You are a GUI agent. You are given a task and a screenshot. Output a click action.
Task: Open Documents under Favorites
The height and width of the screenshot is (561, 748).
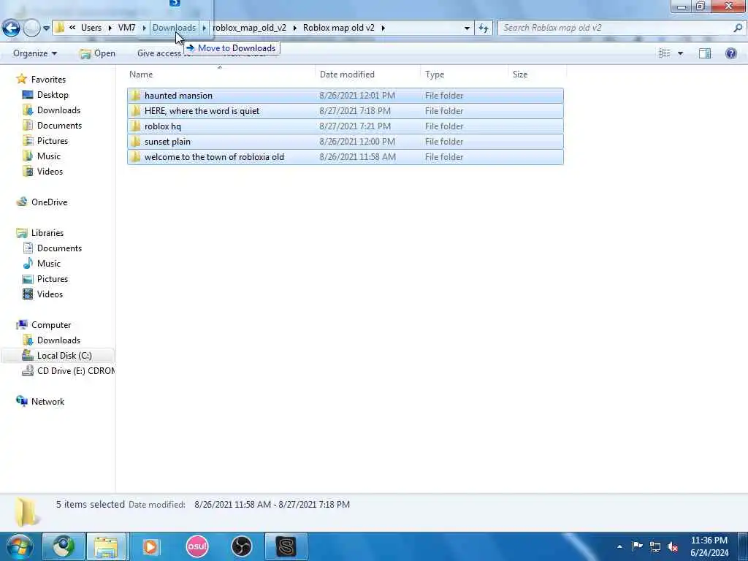(x=59, y=126)
